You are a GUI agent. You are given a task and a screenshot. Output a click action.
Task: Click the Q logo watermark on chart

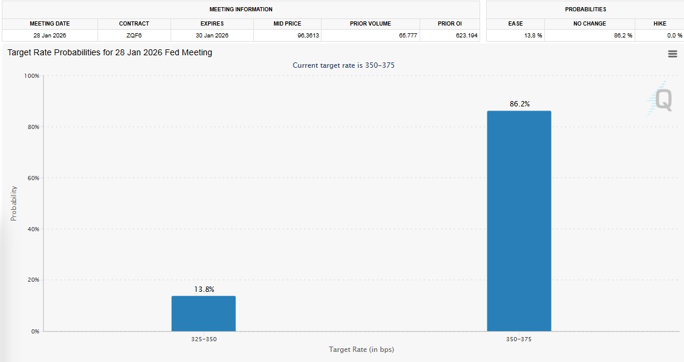click(662, 100)
